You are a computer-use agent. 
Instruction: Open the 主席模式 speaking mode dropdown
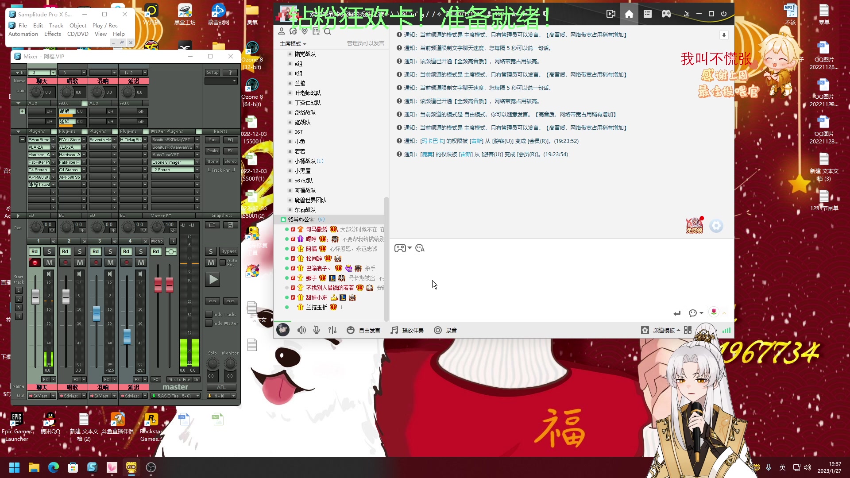pyautogui.click(x=293, y=43)
